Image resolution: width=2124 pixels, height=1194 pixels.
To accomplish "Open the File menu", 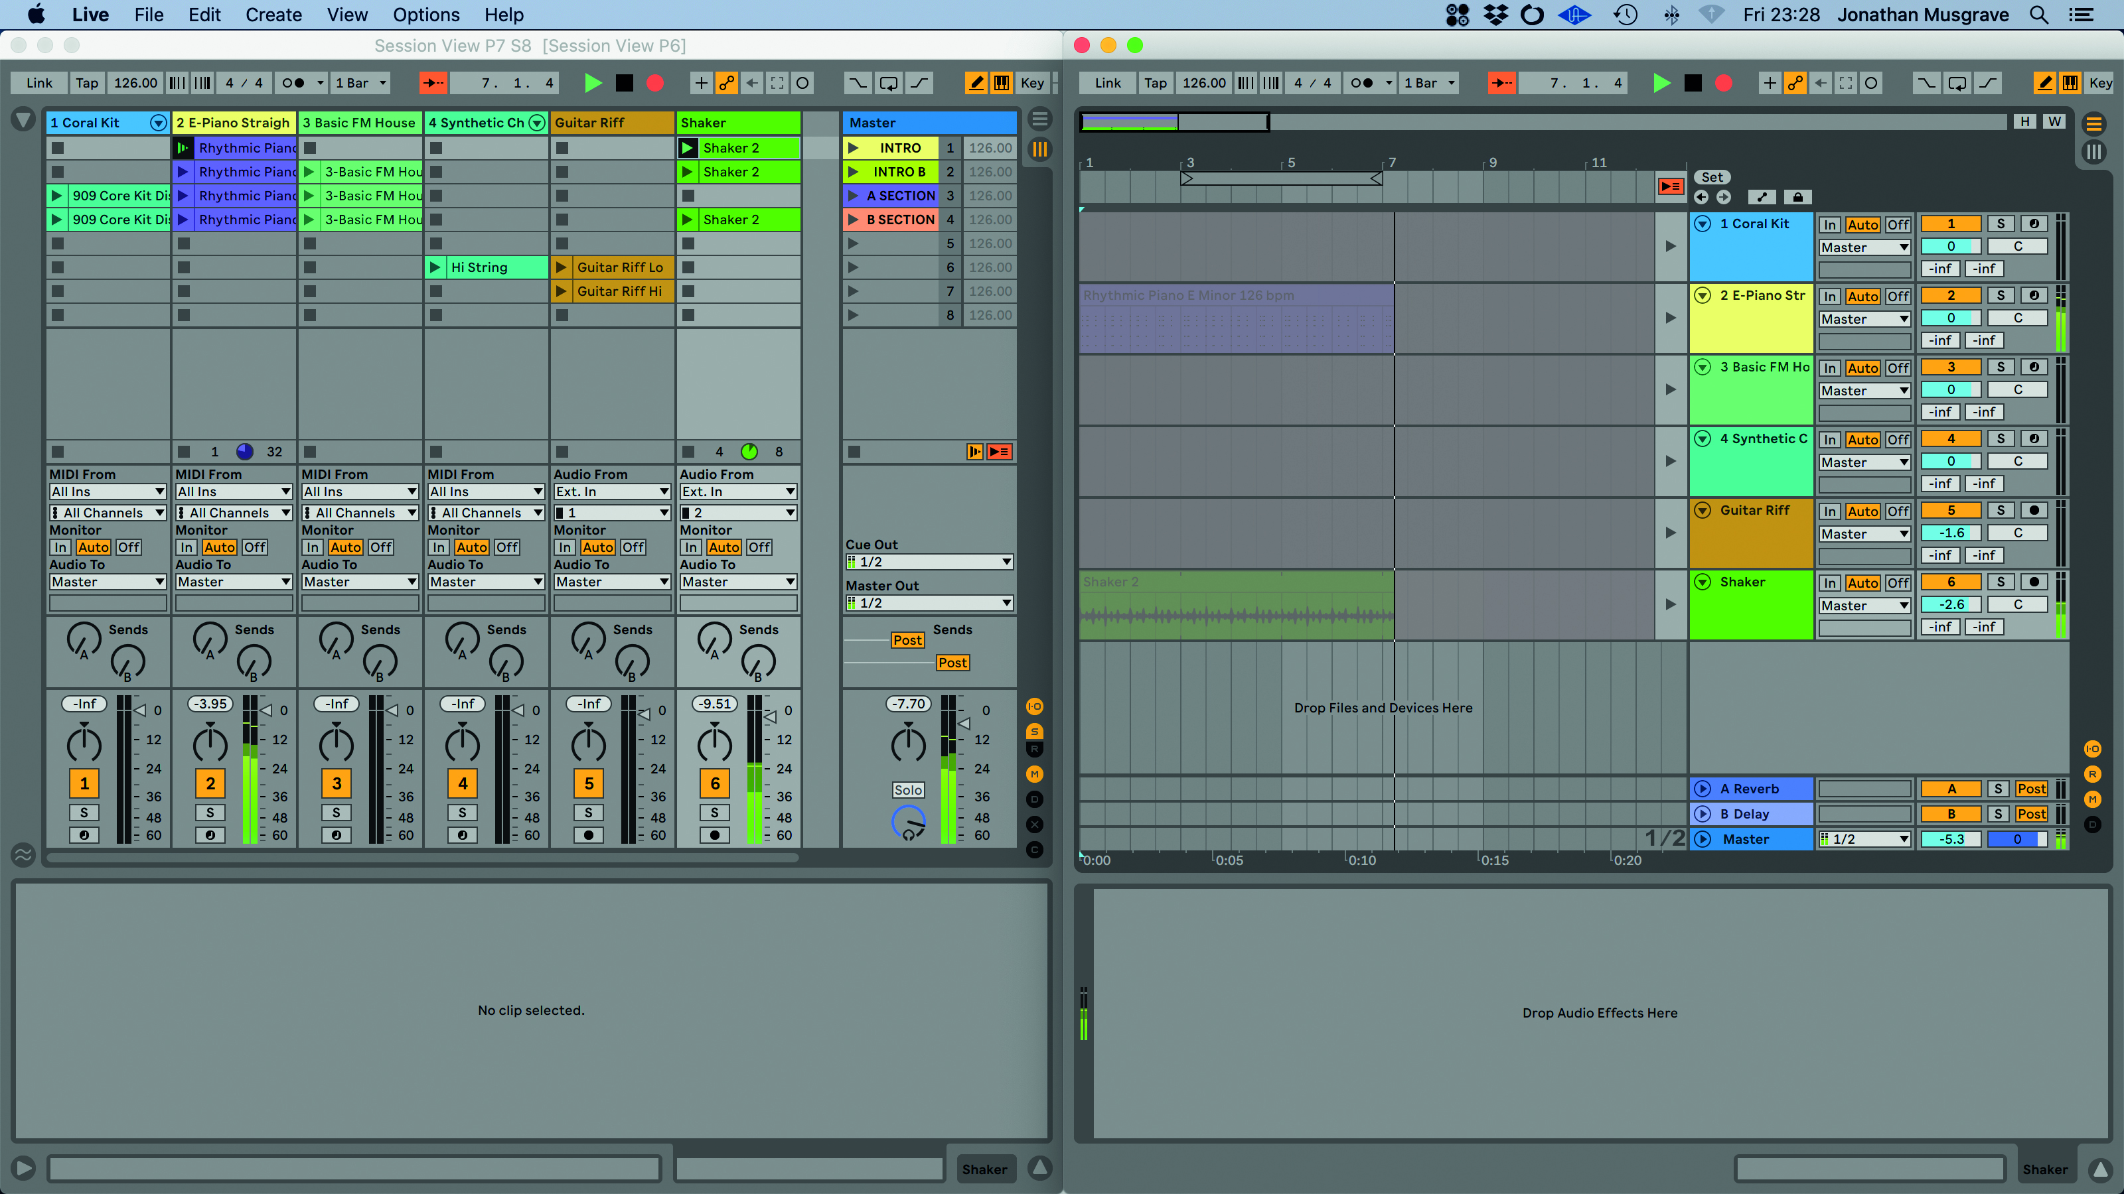I will [x=149, y=15].
